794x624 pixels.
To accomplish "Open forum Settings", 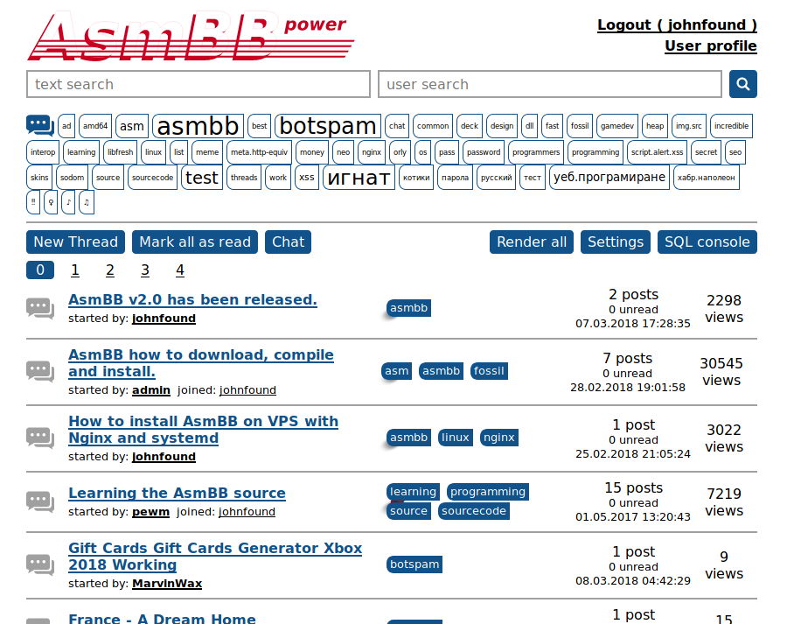I will pyautogui.click(x=616, y=242).
